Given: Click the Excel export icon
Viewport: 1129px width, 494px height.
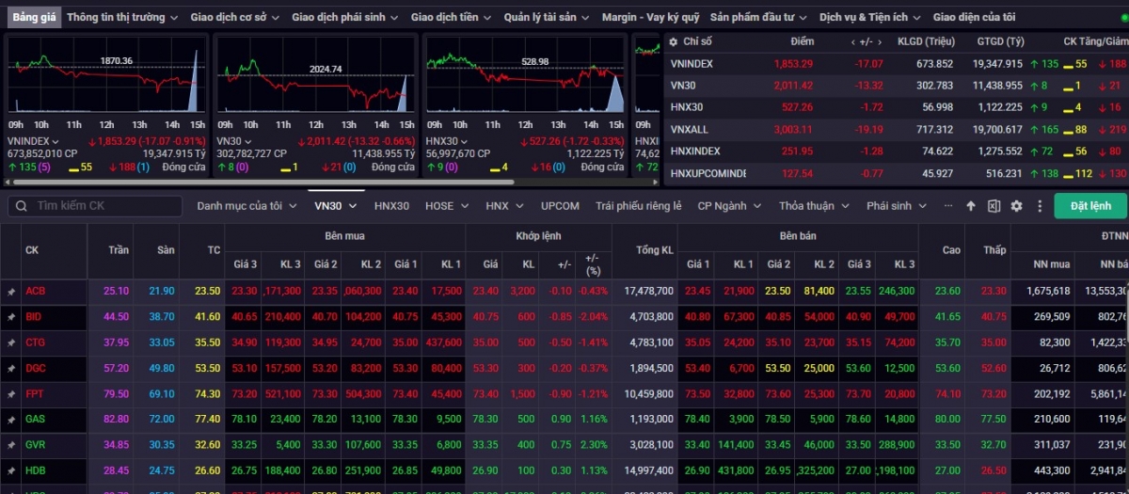Looking at the screenshot, I should coord(994,206).
